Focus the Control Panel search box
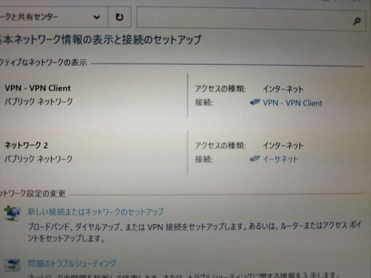 click(x=251, y=20)
